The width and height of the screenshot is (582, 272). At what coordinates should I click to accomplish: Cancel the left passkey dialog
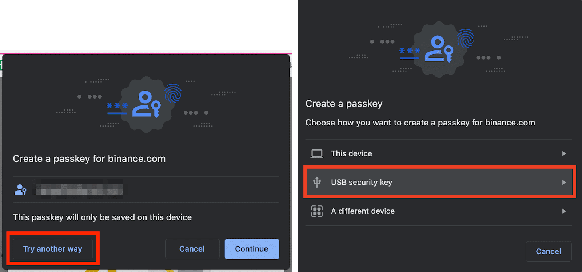click(192, 249)
